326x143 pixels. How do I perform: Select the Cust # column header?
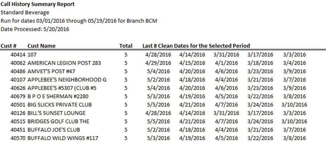9,46
